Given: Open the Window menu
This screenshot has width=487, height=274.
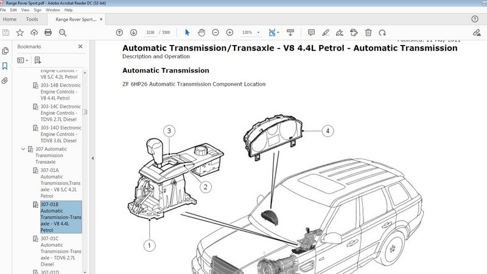Looking at the screenshot, I should tap(53, 10).
